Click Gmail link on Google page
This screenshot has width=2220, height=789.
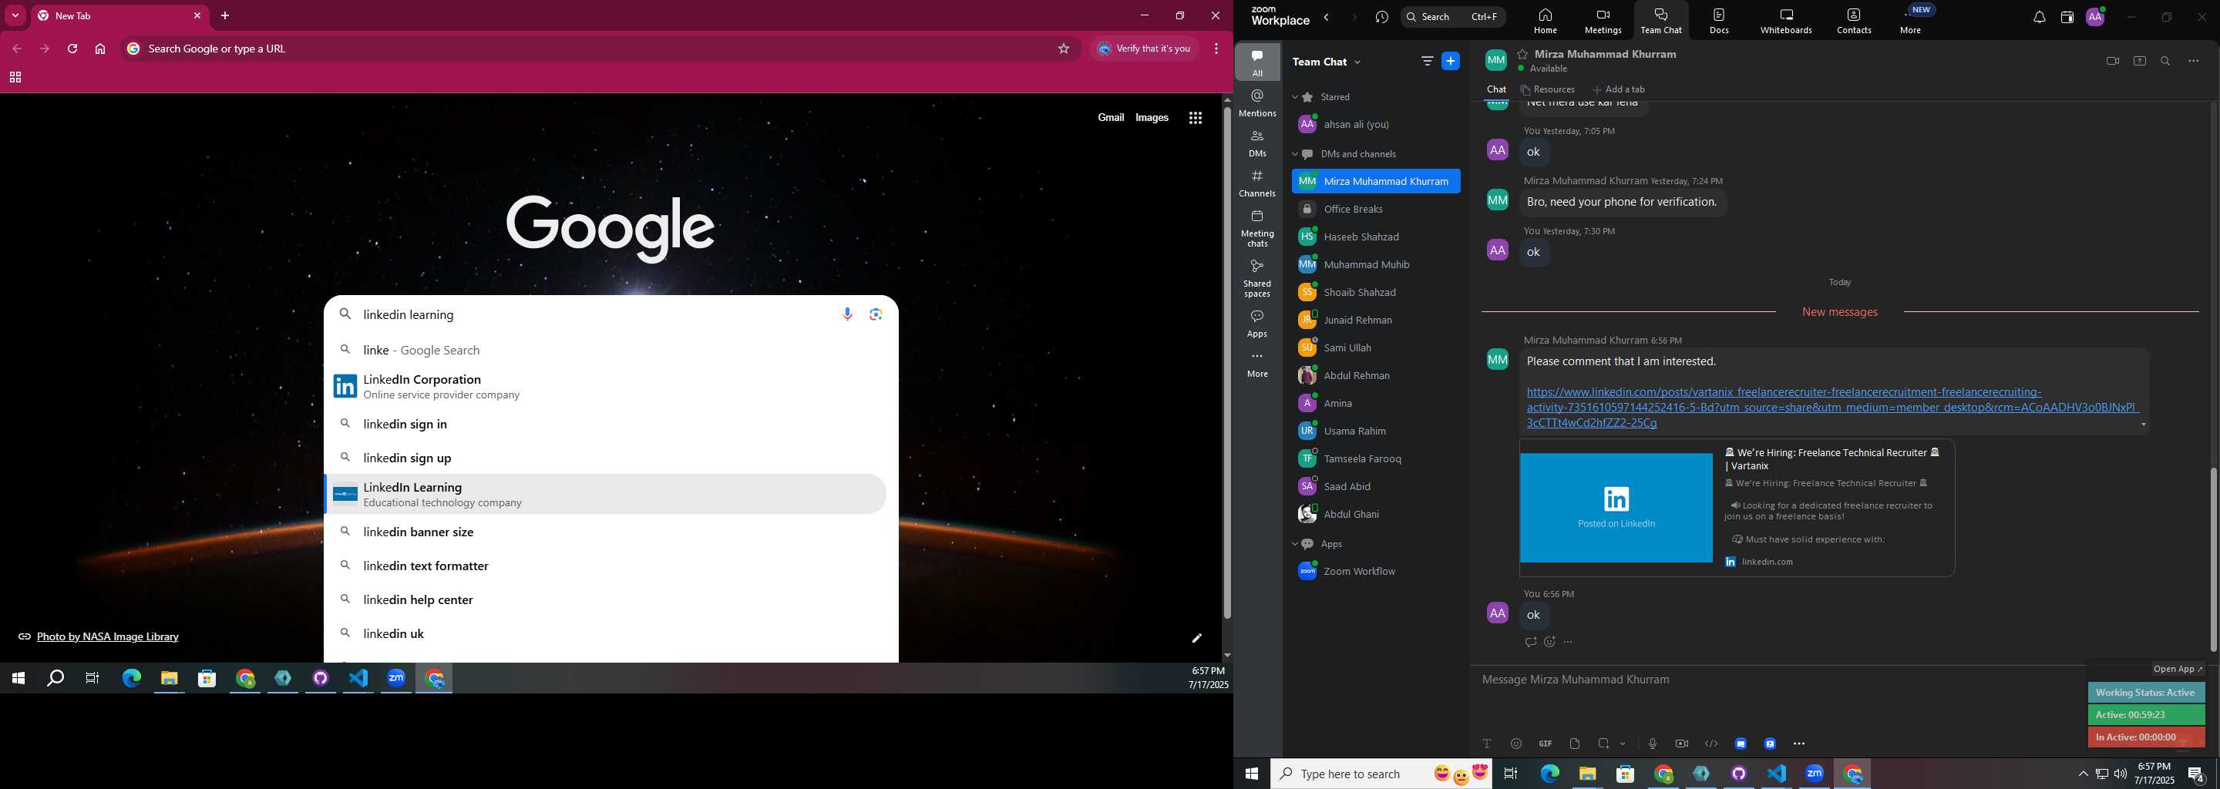pyautogui.click(x=1110, y=118)
